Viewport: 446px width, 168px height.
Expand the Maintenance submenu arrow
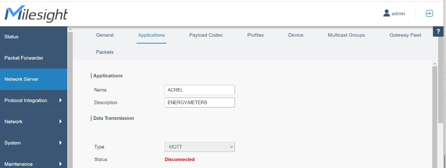[x=60, y=164]
